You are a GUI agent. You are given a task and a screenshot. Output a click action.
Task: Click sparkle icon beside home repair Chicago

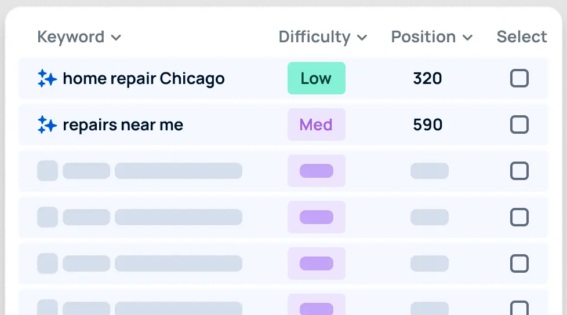(x=47, y=78)
